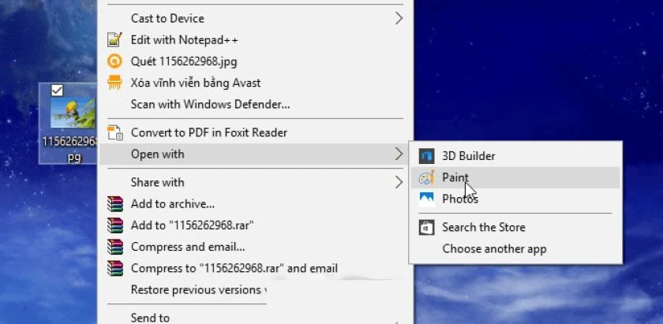663x324 pixels.
Task: Click the WinRAR icon beside Compress and email
Action: tap(115, 247)
